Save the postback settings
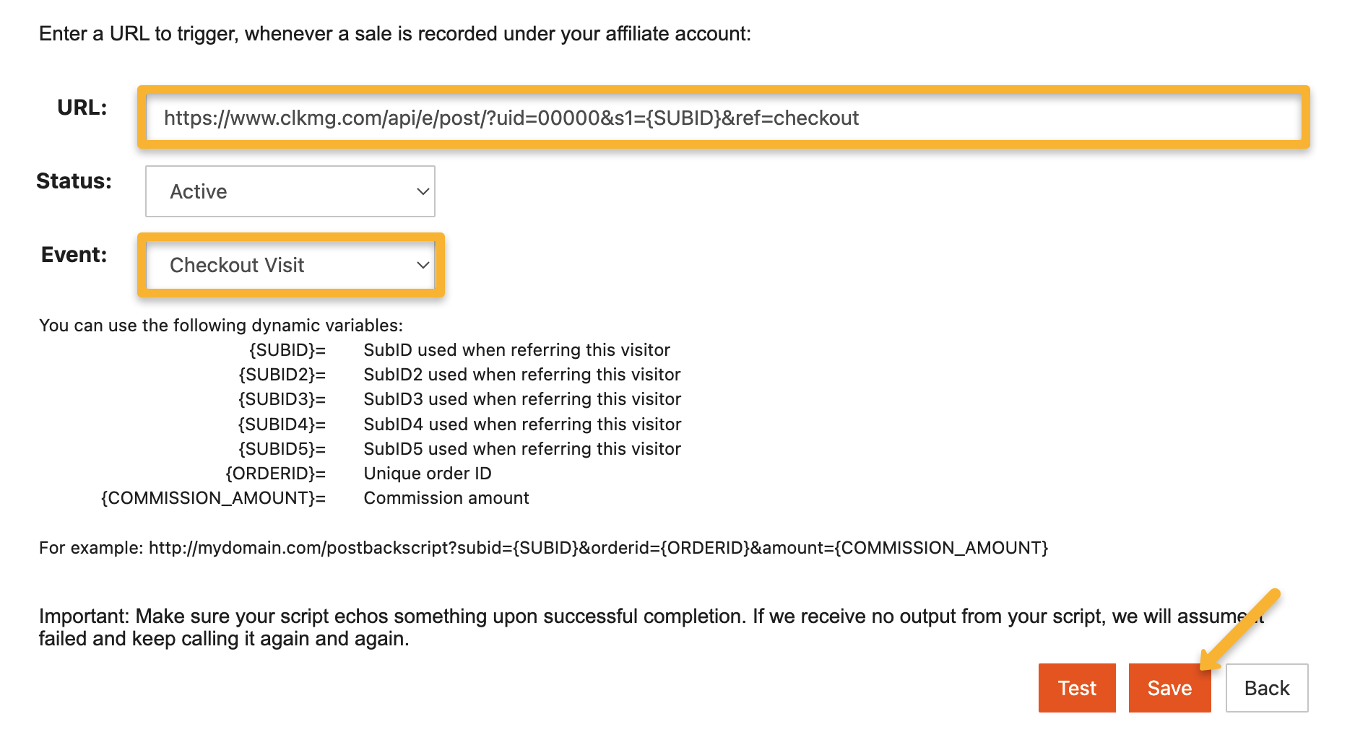This screenshot has width=1355, height=732. [1169, 688]
